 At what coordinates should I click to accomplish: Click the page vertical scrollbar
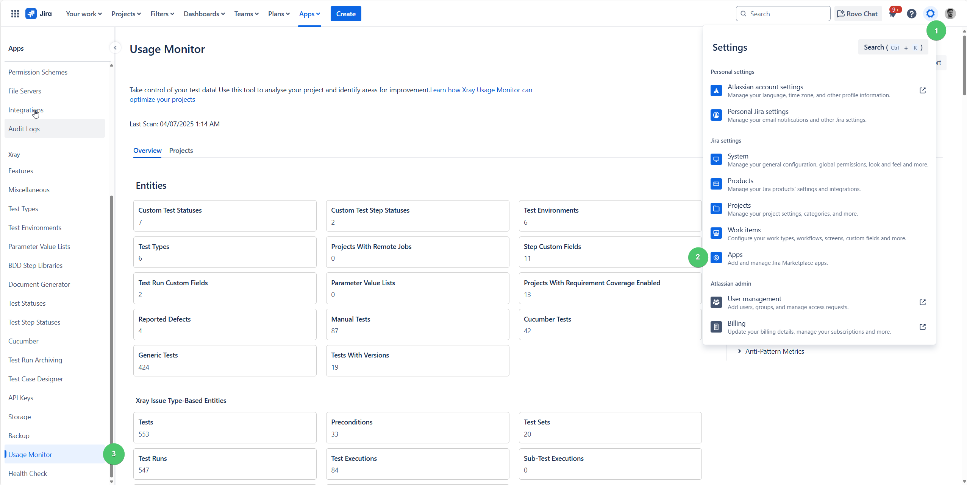pyautogui.click(x=964, y=65)
